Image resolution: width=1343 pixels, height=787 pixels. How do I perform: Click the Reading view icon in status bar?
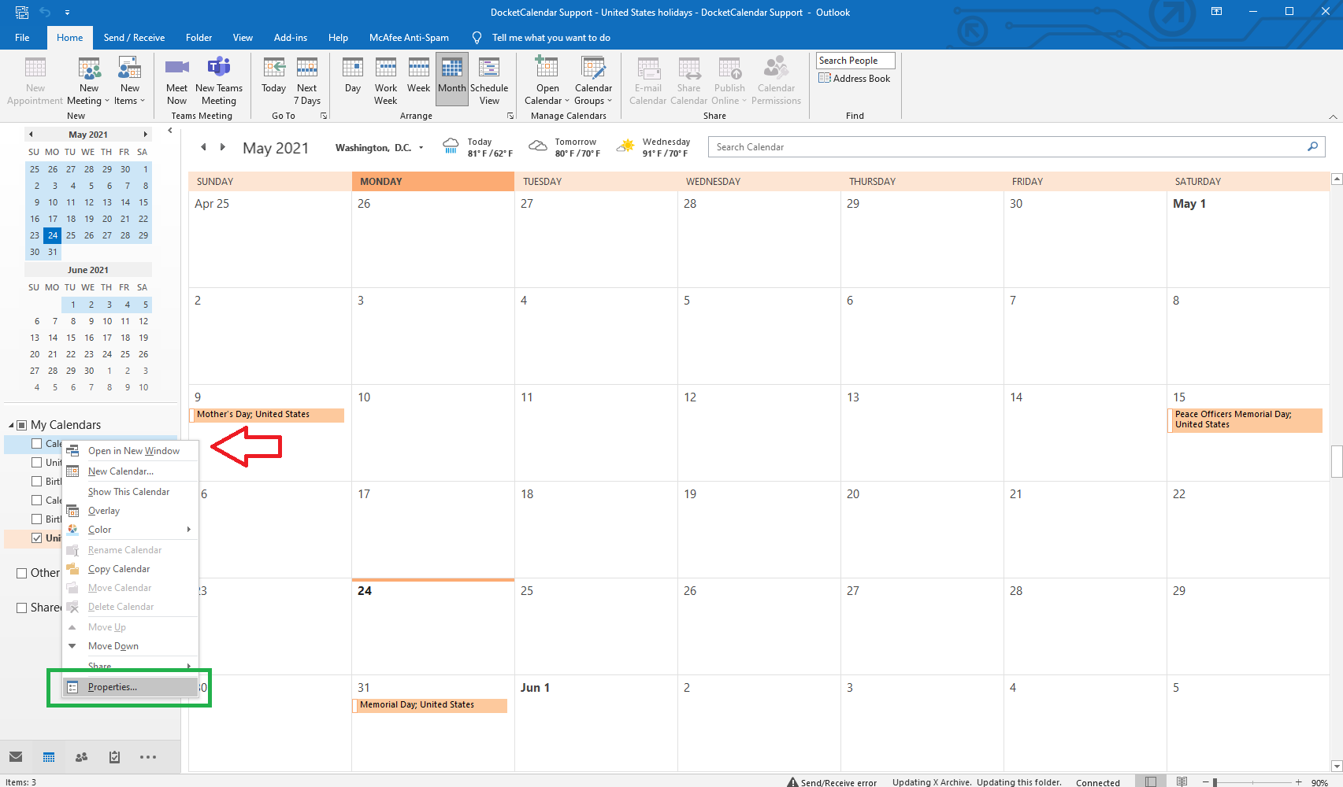1182,781
